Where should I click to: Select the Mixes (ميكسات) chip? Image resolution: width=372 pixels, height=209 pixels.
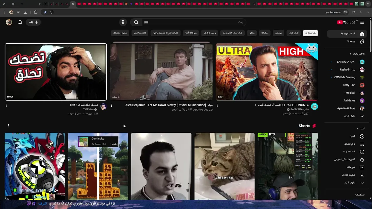click(265, 33)
